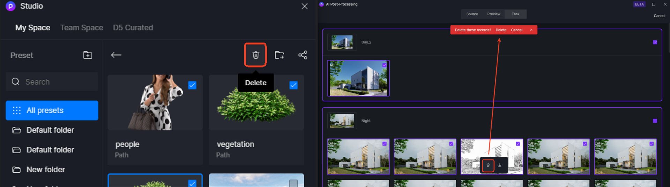The image size is (670, 187).
Task: Open the vegetation preset thumbnail
Action: 256,102
